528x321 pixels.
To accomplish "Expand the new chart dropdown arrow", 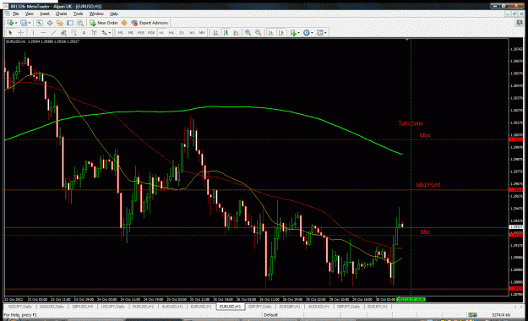I will tap(16, 23).
